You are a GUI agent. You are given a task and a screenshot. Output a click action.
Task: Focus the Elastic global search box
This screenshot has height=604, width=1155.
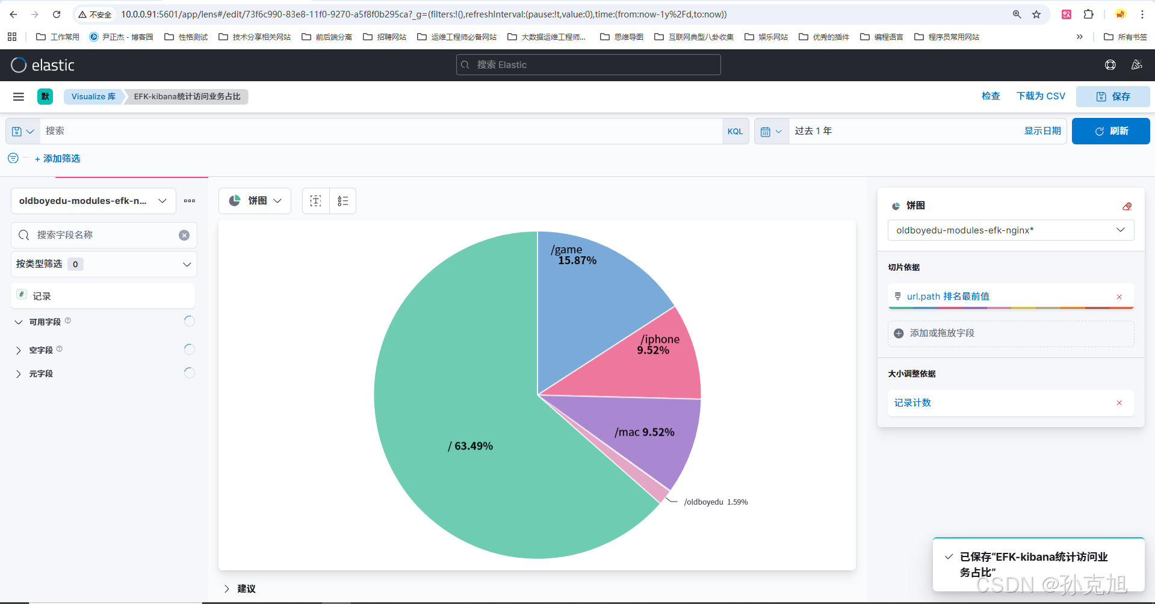coord(588,65)
